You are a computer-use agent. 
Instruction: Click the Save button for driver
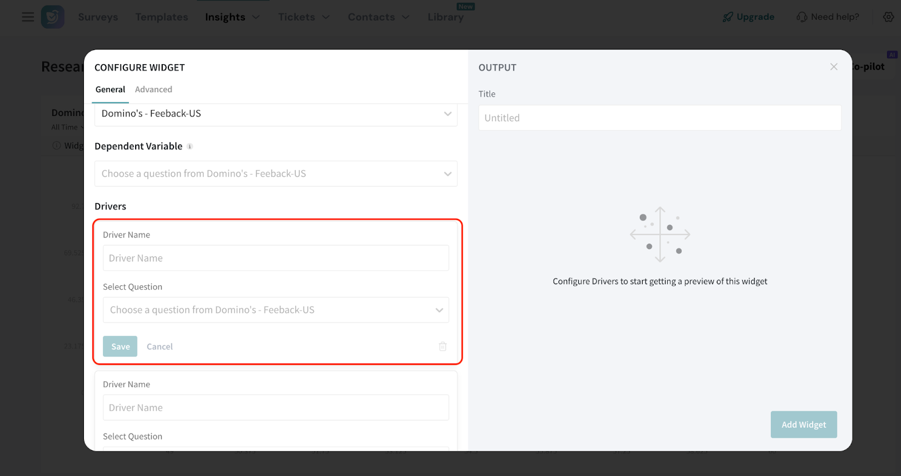(x=120, y=347)
